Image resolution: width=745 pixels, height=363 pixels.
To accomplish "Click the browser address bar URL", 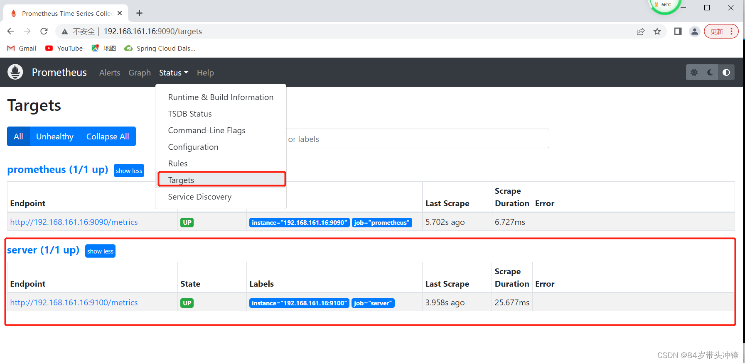I will (153, 31).
